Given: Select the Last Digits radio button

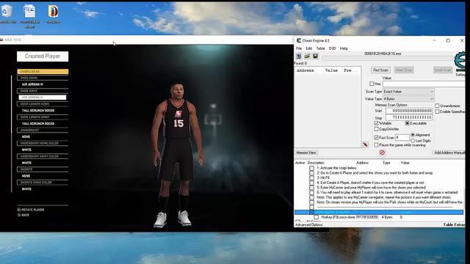Looking at the screenshot, I should (413, 141).
